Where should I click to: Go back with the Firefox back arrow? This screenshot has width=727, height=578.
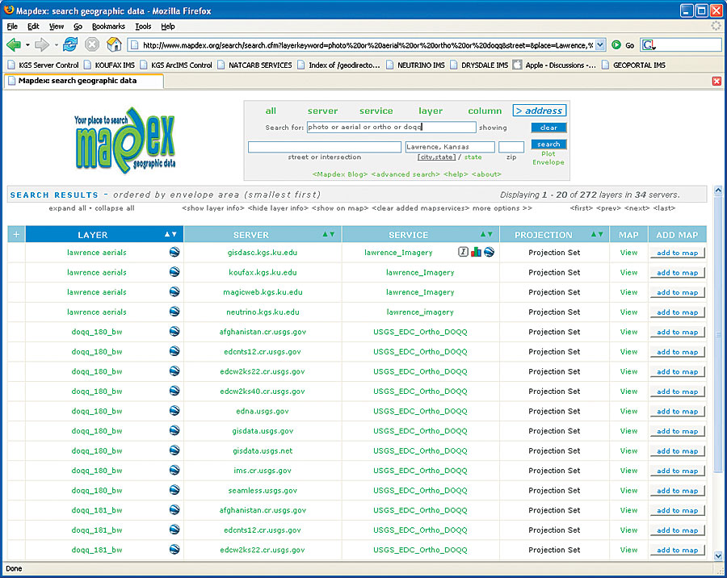point(14,45)
